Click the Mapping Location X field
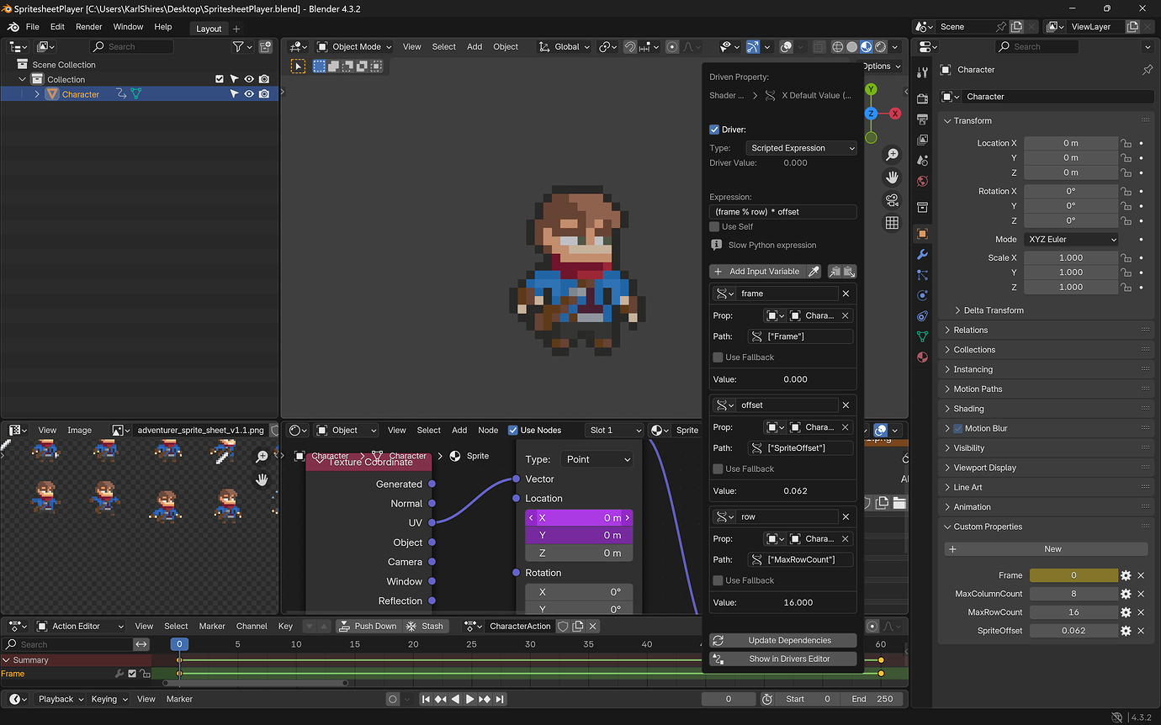1161x725 pixels. click(x=579, y=518)
